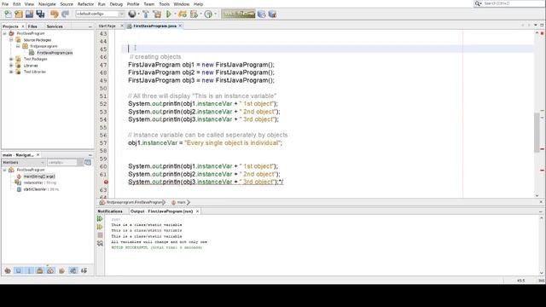
Task: Open the Run Project dropdown arrow
Action: coord(175,14)
